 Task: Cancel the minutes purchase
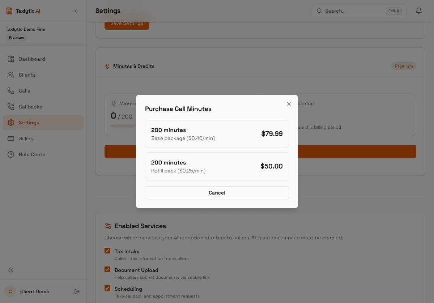(217, 193)
